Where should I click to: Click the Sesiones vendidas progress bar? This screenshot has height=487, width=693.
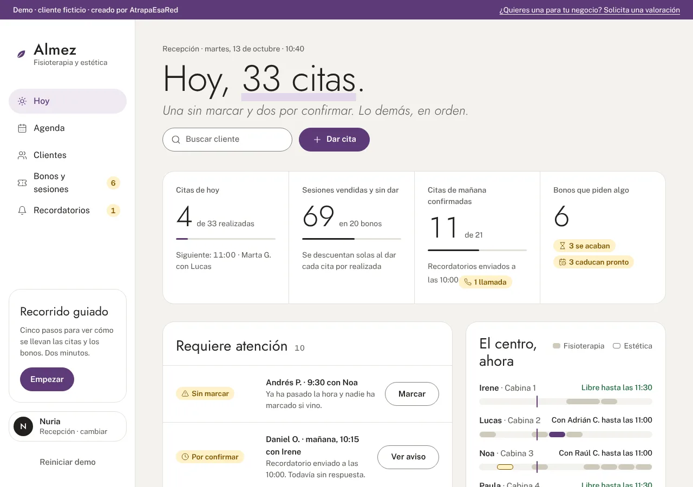coord(351,239)
